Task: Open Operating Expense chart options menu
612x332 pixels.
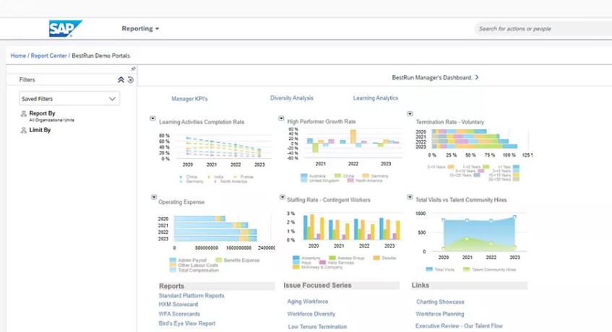Action: point(152,197)
